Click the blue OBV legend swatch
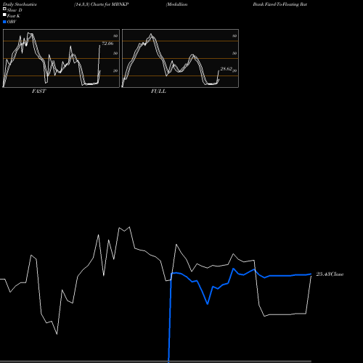The image size is (363, 363). tap(4, 22)
